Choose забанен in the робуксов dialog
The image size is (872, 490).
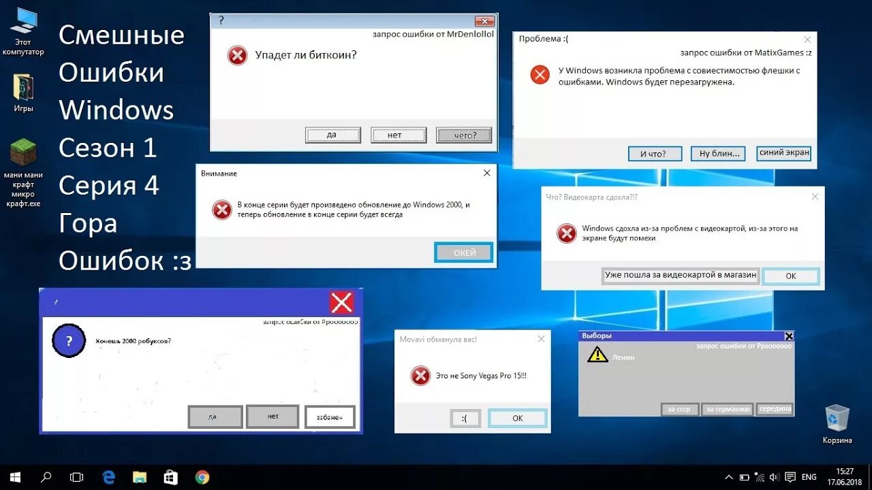(330, 417)
